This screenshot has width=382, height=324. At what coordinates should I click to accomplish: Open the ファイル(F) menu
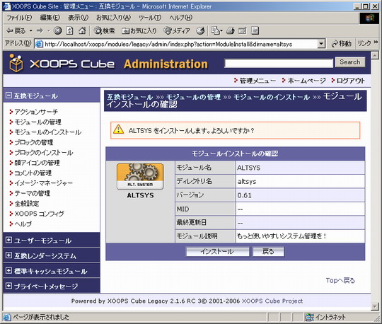click(19, 18)
